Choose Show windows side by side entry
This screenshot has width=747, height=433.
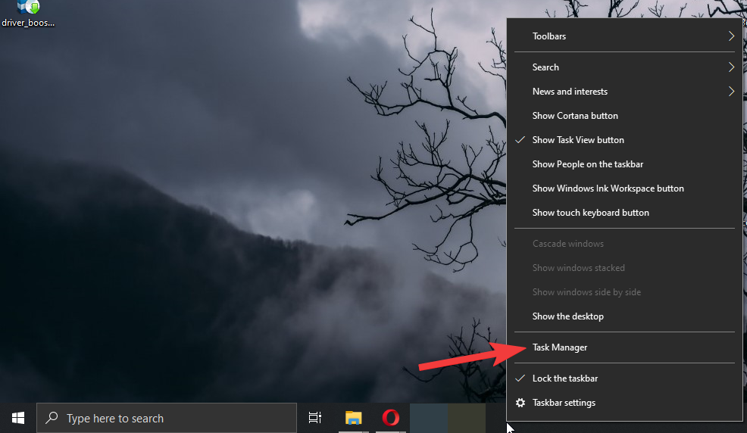[x=624, y=292]
